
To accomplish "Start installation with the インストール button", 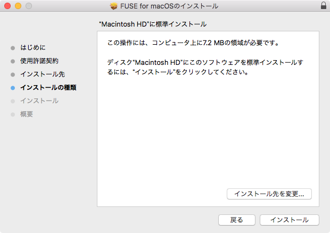I will click(x=290, y=220).
